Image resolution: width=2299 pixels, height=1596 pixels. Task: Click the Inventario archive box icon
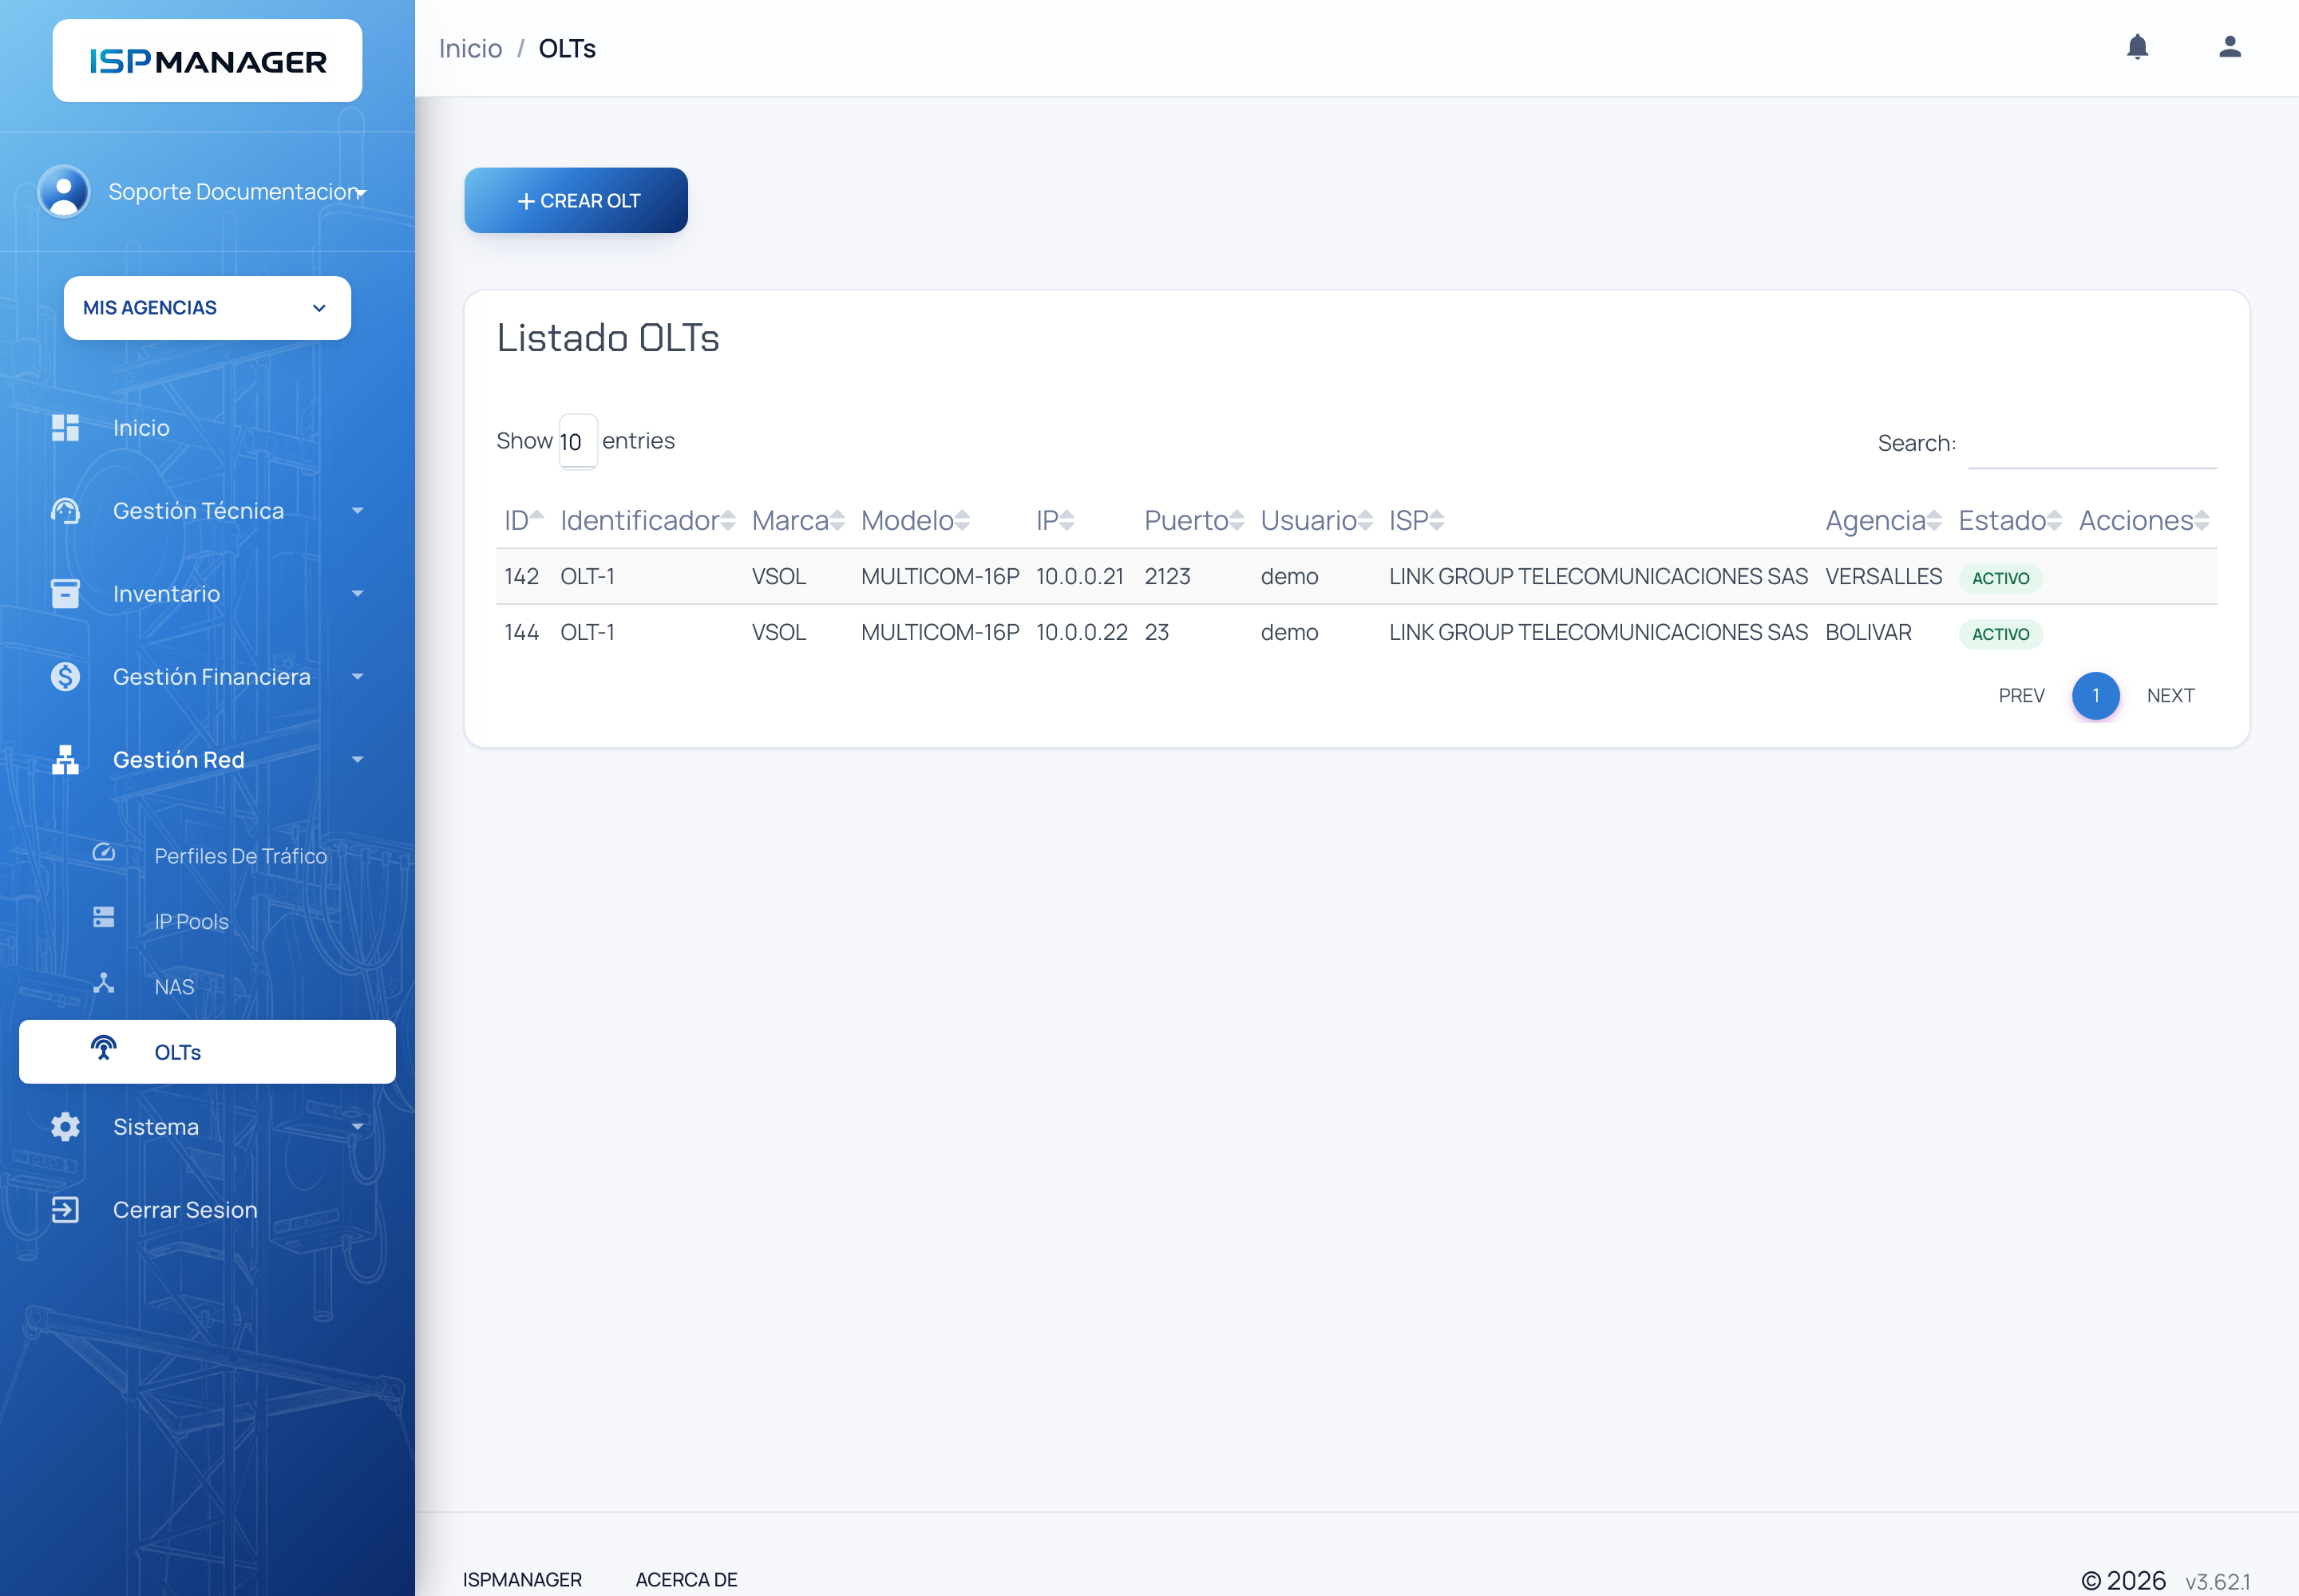(65, 594)
